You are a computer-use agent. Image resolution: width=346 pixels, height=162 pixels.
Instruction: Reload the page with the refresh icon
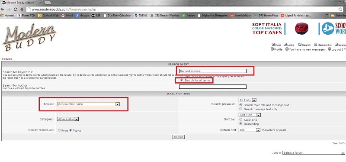(16, 10)
